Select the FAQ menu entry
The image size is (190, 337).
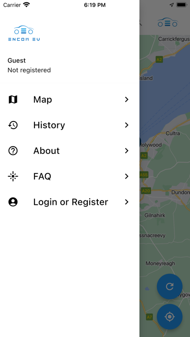click(x=70, y=176)
